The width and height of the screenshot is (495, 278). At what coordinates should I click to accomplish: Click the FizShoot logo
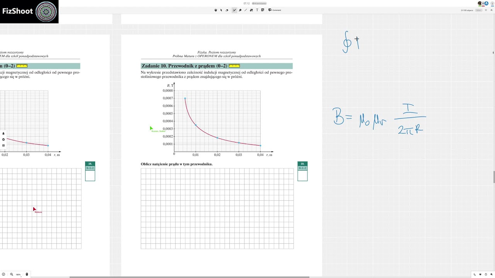click(x=29, y=12)
